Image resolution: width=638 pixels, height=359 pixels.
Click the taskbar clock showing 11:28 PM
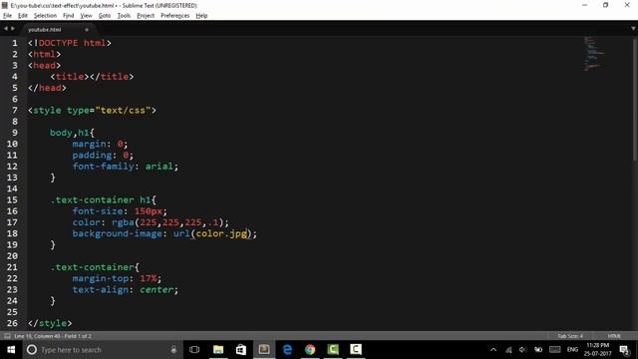click(598, 350)
